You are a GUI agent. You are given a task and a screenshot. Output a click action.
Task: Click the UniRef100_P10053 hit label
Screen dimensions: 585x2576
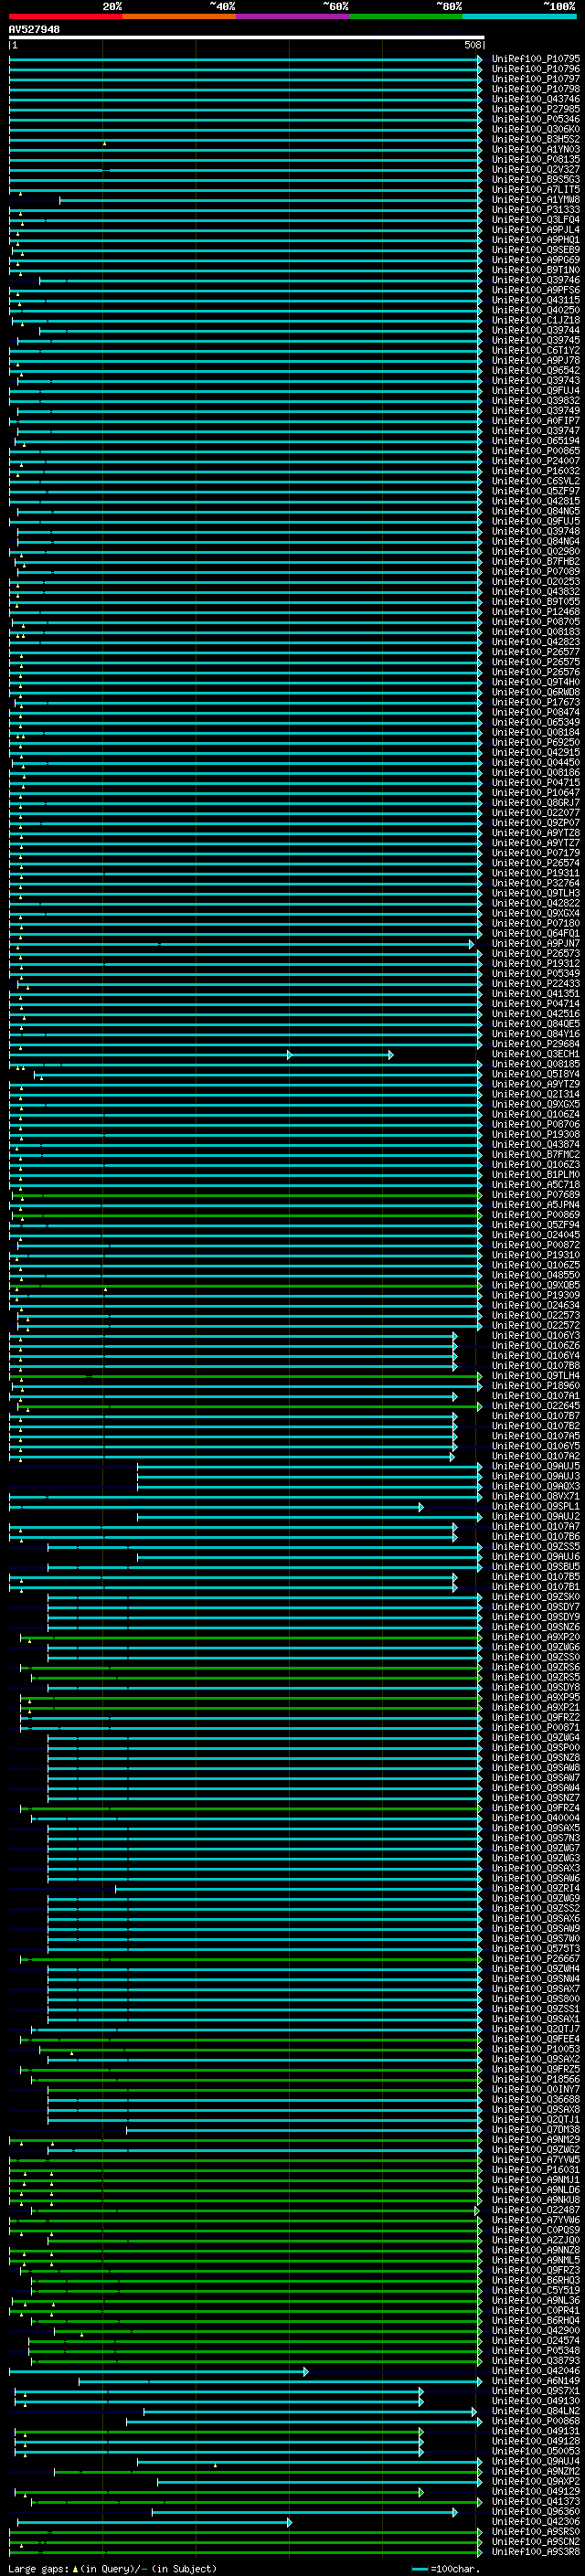pyautogui.click(x=536, y=2049)
